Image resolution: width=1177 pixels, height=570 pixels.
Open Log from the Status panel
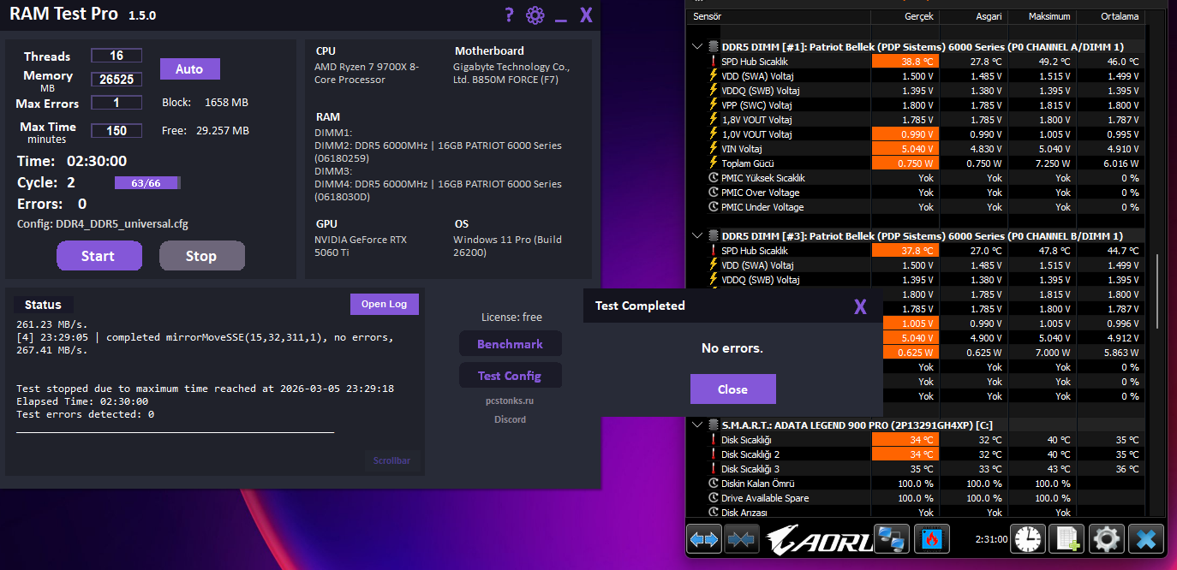[x=385, y=304]
